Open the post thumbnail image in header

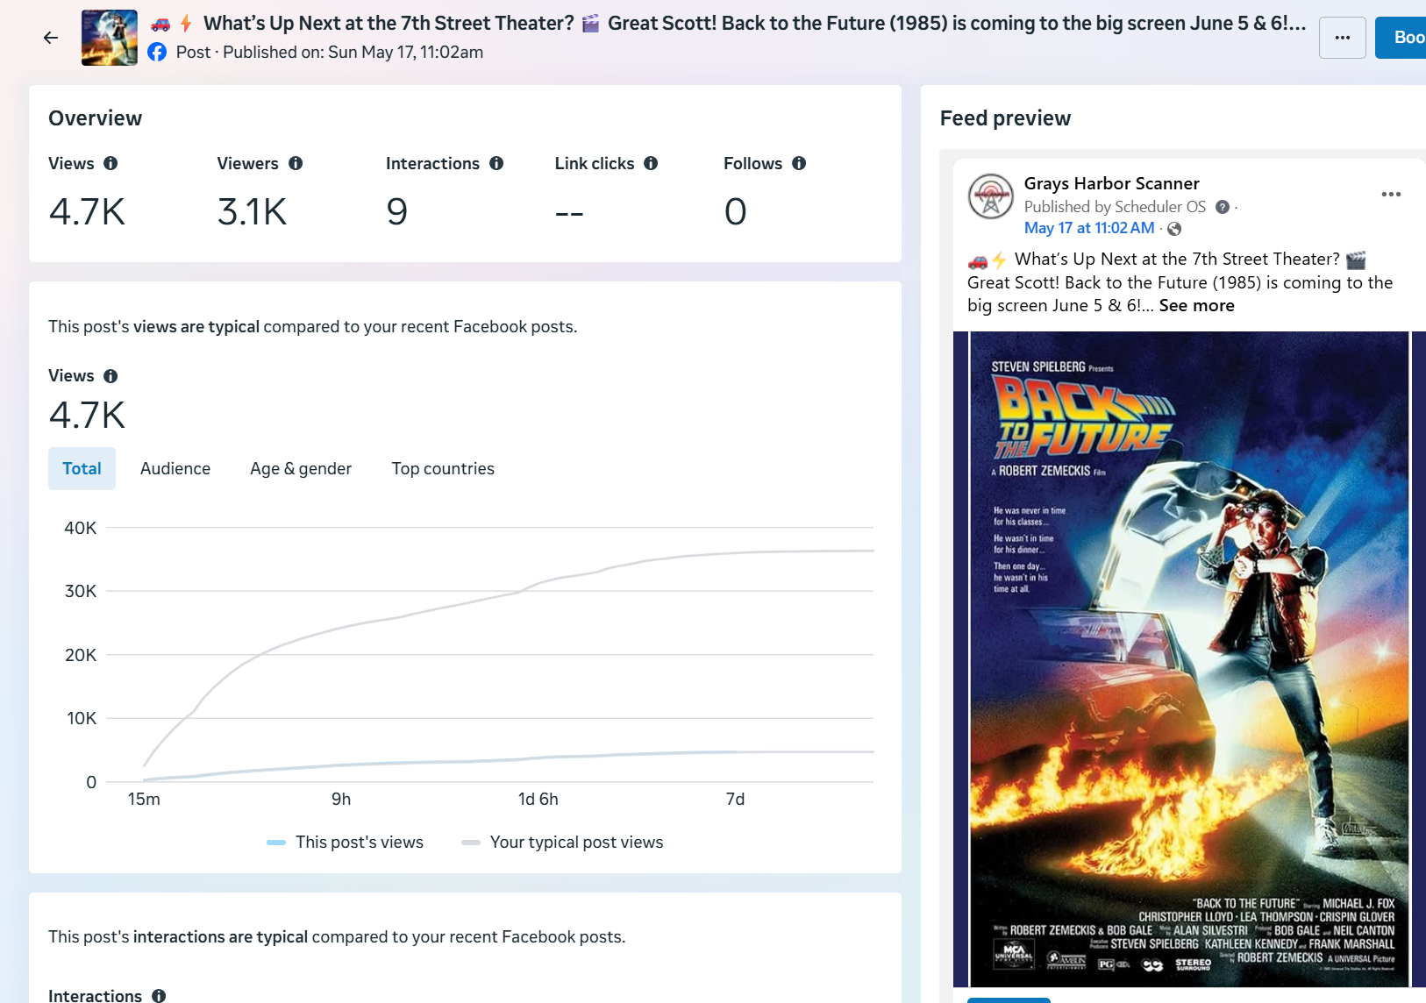[x=110, y=38]
